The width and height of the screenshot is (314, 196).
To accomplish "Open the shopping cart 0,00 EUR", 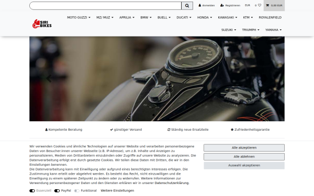I will [274, 5].
